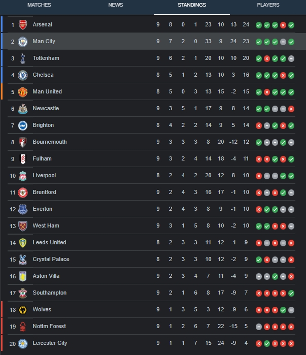The image size is (306, 355).
Task: Open the Newcastle team link
Action: pyautogui.click(x=46, y=108)
